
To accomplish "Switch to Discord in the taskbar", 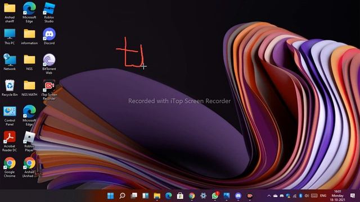I will 238,196.
